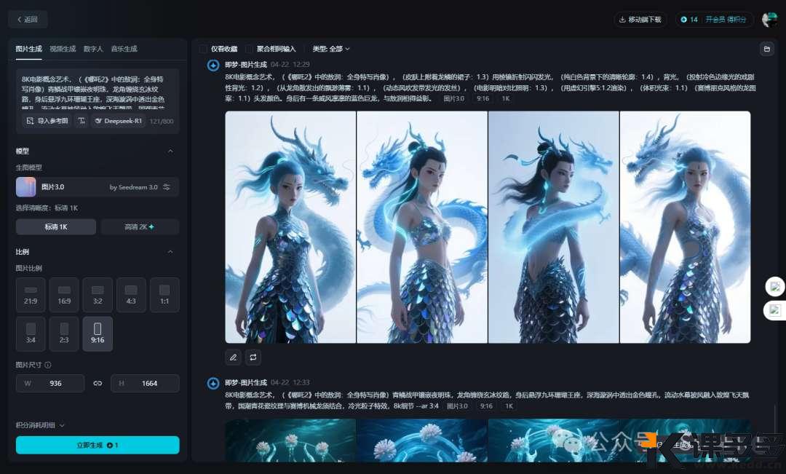Switch resolution to 高清2K
The height and width of the screenshot is (474, 786).
point(140,226)
